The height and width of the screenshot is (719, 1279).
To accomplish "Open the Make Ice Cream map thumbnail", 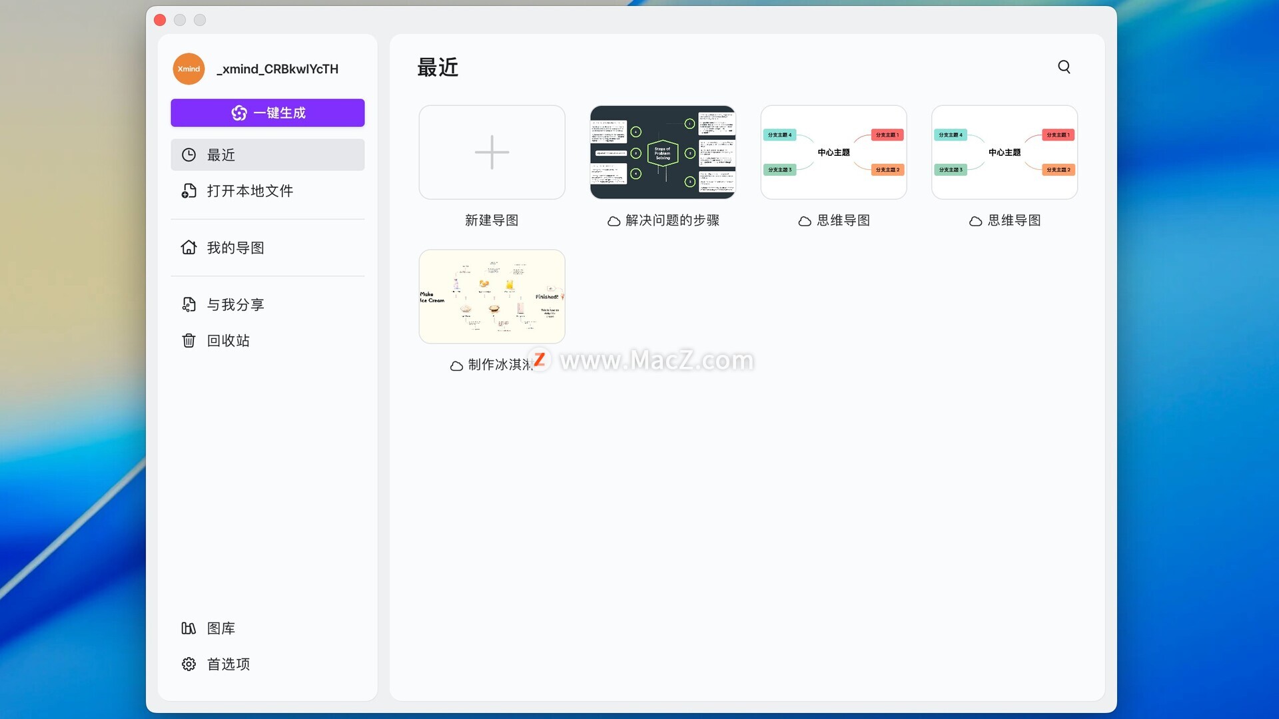I will (x=492, y=297).
